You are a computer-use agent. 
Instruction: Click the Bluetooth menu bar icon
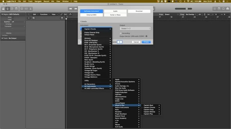pos(184,1)
